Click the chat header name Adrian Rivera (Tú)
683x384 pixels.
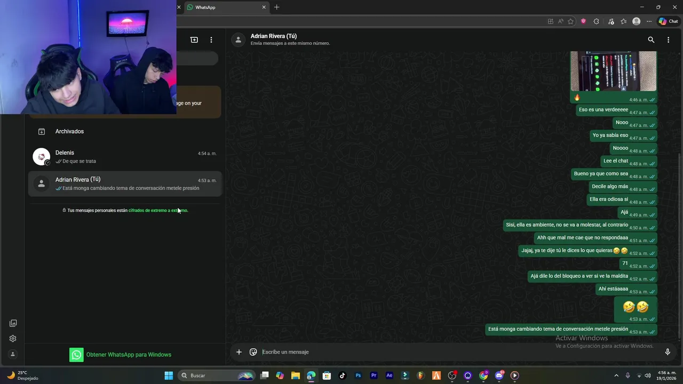click(x=274, y=36)
